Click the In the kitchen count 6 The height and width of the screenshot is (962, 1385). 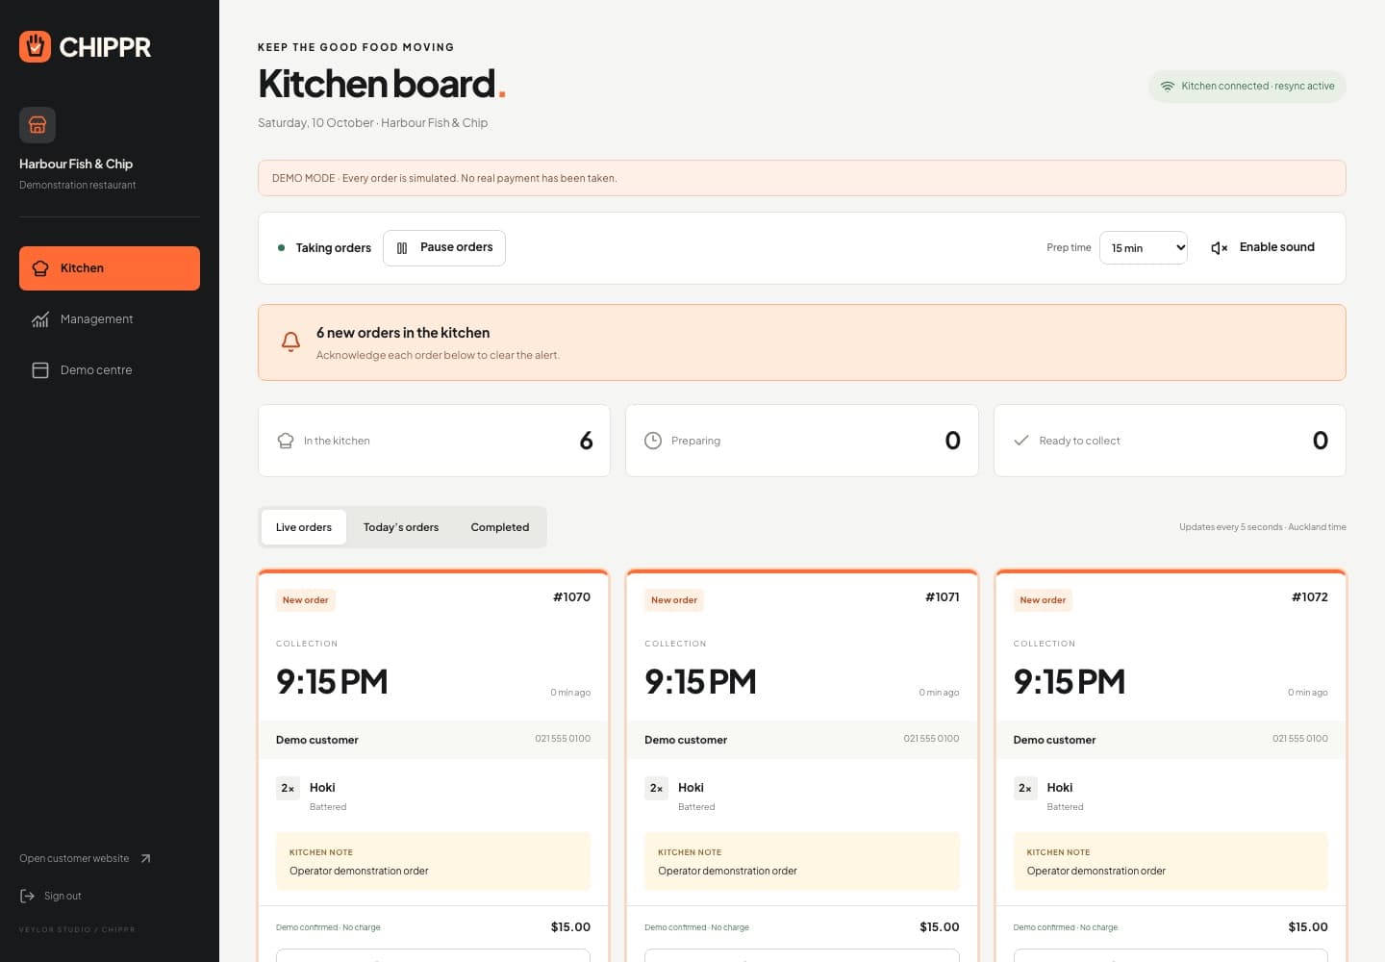click(x=586, y=441)
